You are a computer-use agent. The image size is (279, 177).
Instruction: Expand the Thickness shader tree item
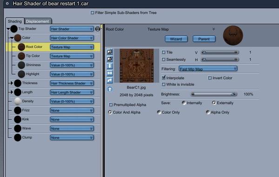tap(11, 83)
